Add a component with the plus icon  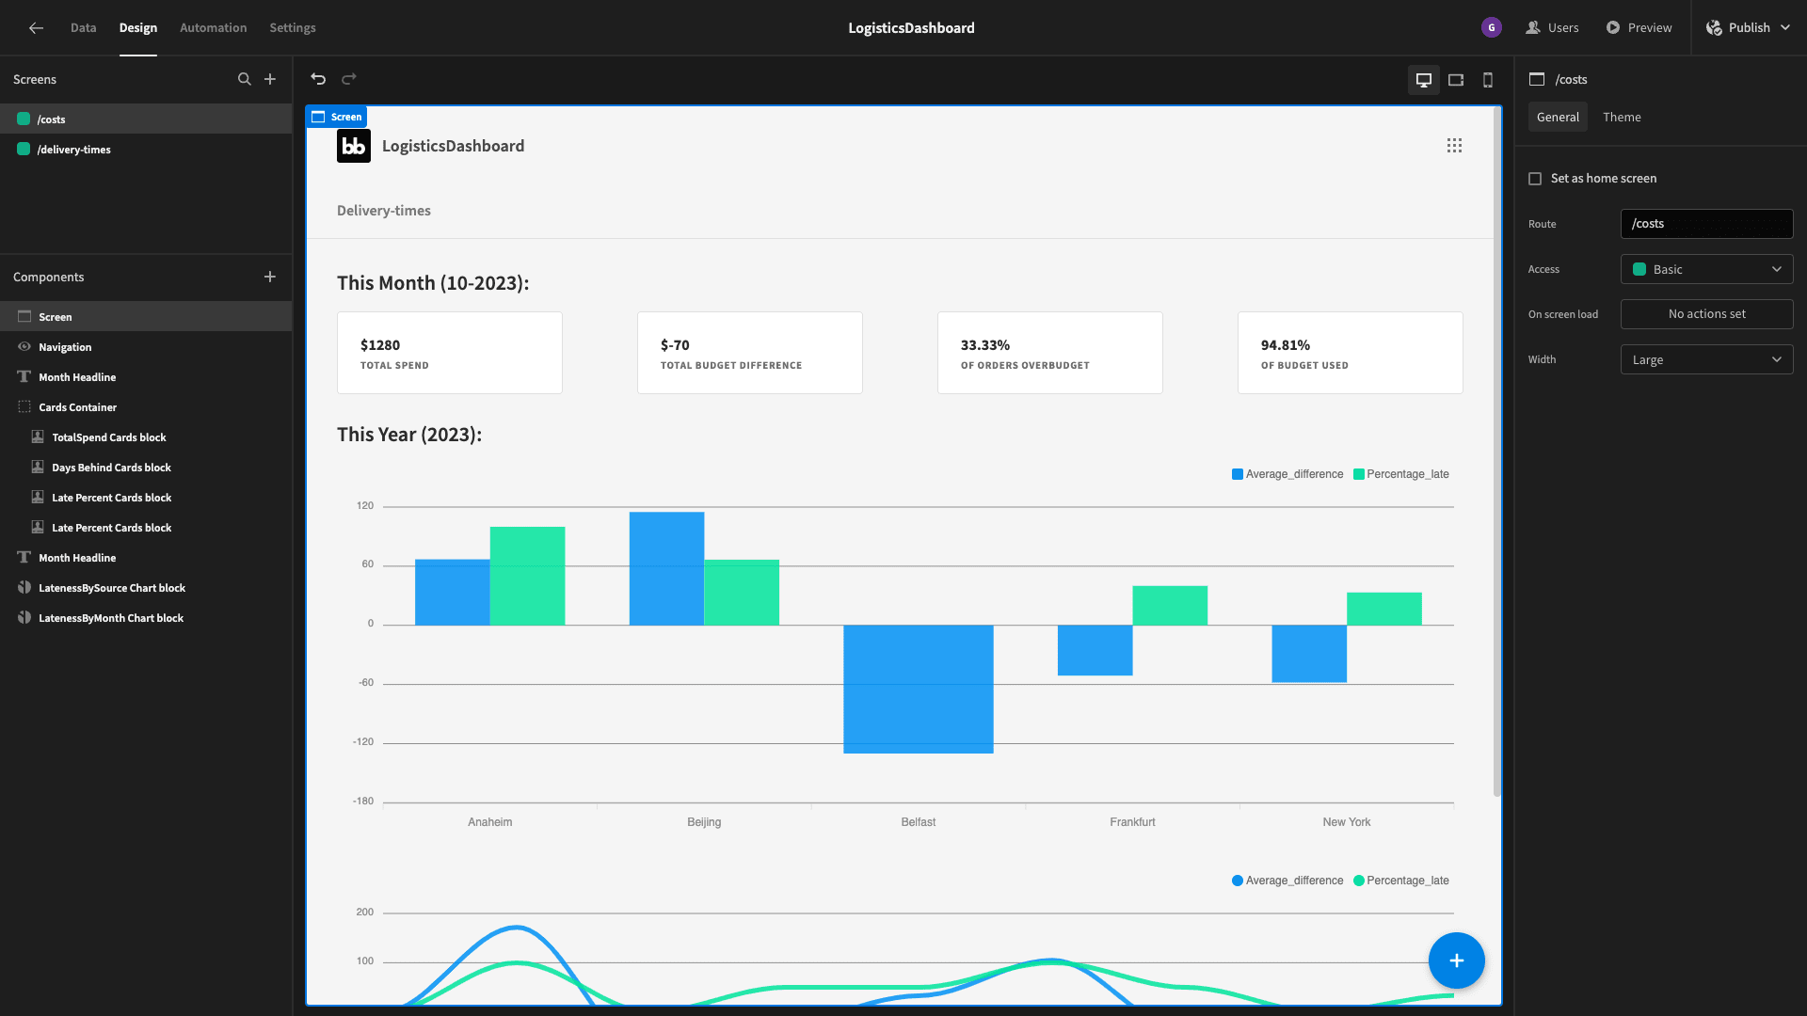pyautogui.click(x=270, y=278)
